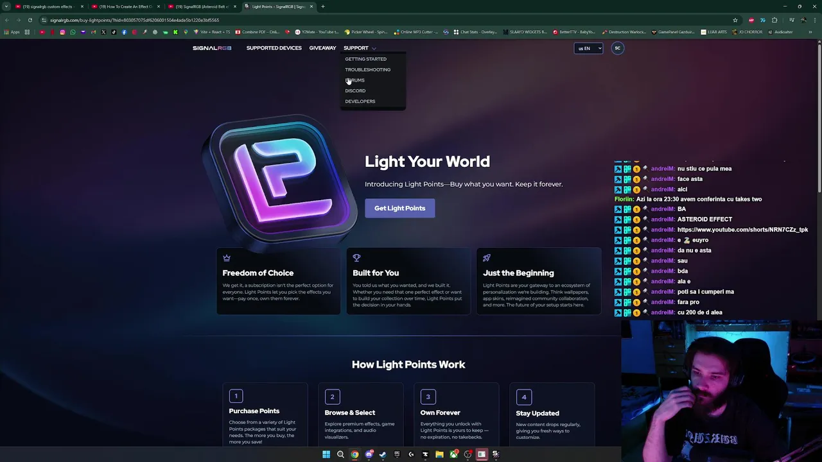Click the browser reload button
The image size is (822, 462).
pyautogui.click(x=30, y=20)
